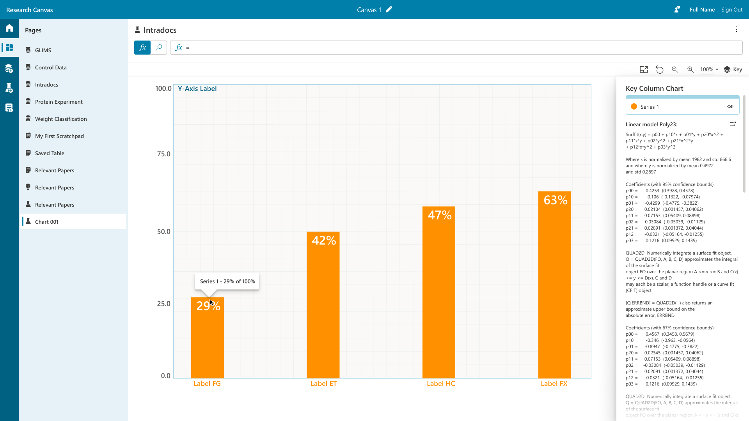
Task: Edit canvas name with pencil icon
Action: click(x=389, y=10)
